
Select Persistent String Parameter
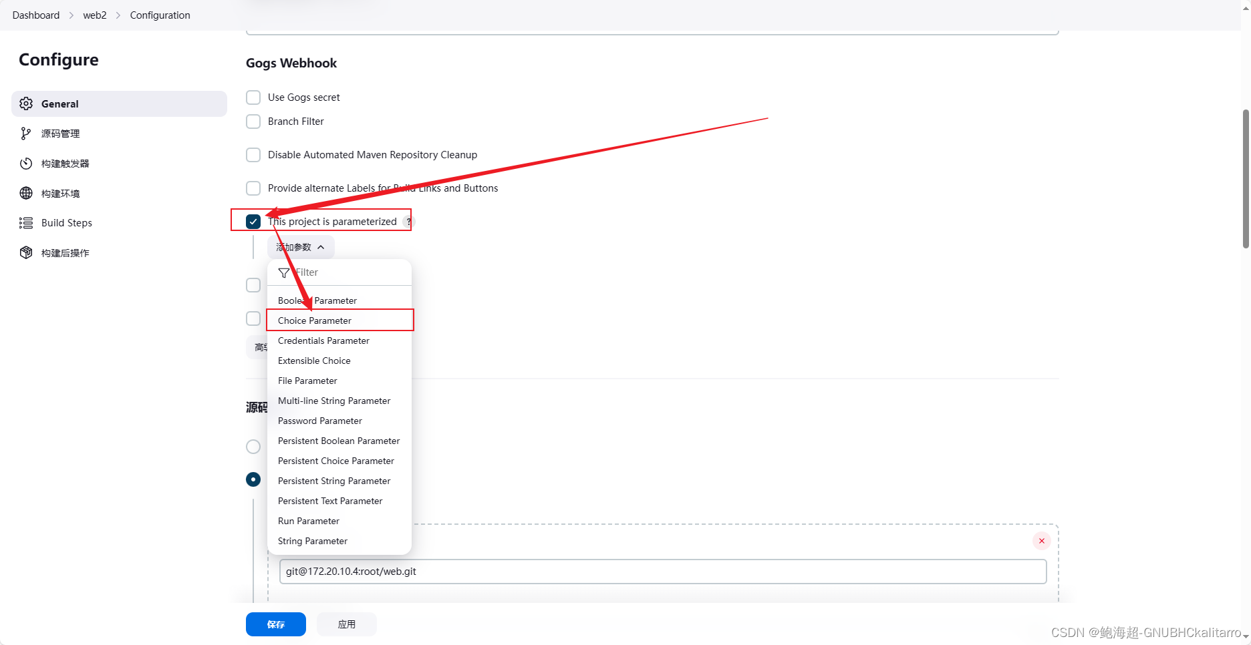pyautogui.click(x=339, y=481)
